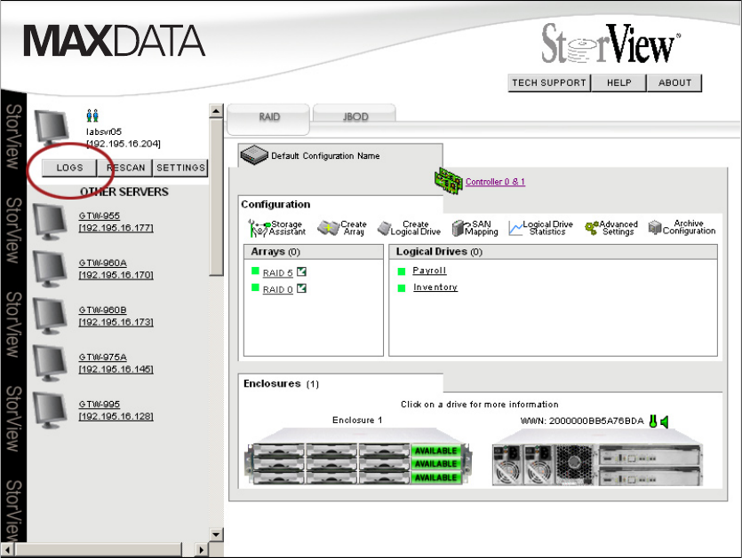The height and width of the screenshot is (558, 742).
Task: Click the RESCAN button
Action: tap(125, 168)
